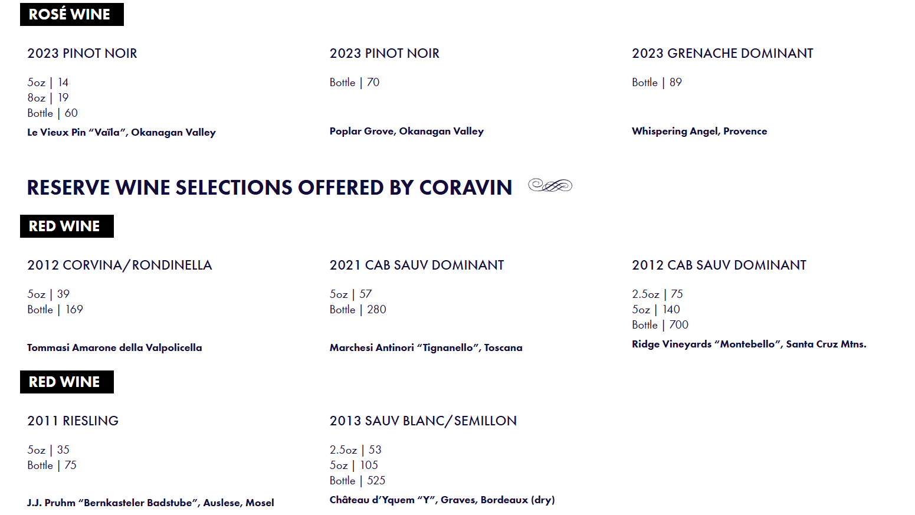Select the 2021 Cab Sauv Dominant title

[416, 265]
